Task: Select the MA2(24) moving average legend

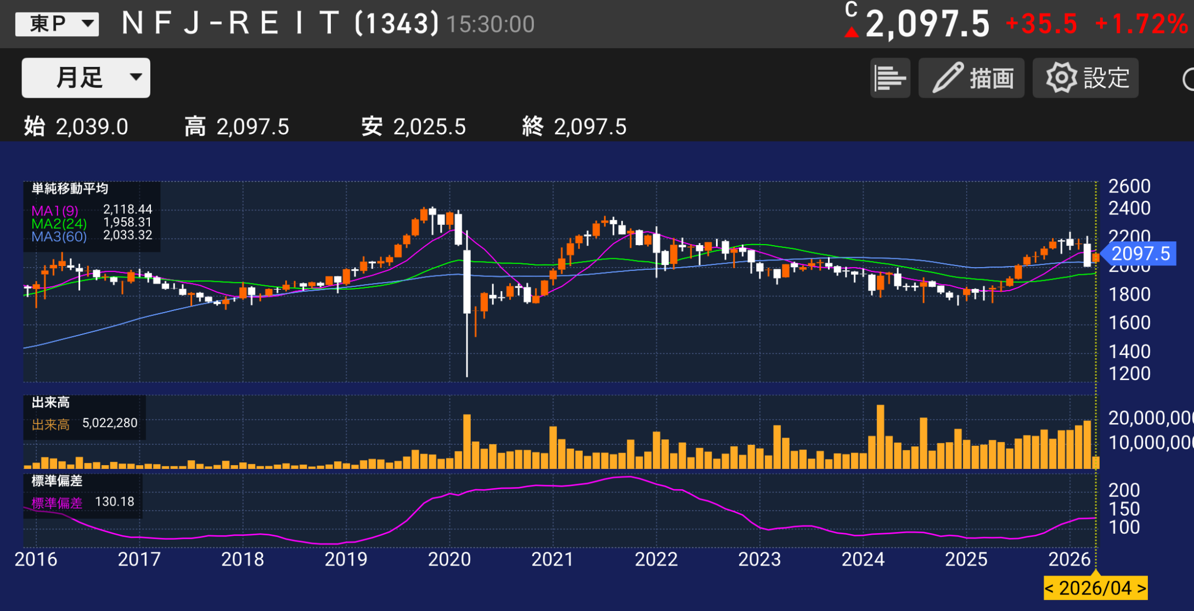Action: [59, 224]
